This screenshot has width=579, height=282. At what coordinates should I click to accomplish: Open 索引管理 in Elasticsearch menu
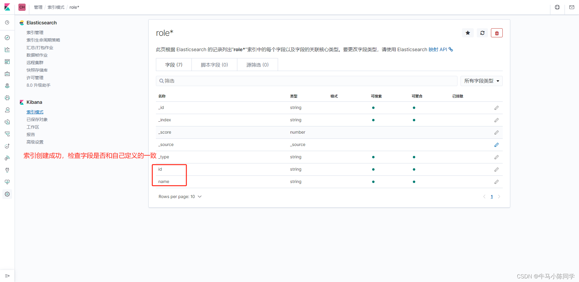click(x=35, y=33)
